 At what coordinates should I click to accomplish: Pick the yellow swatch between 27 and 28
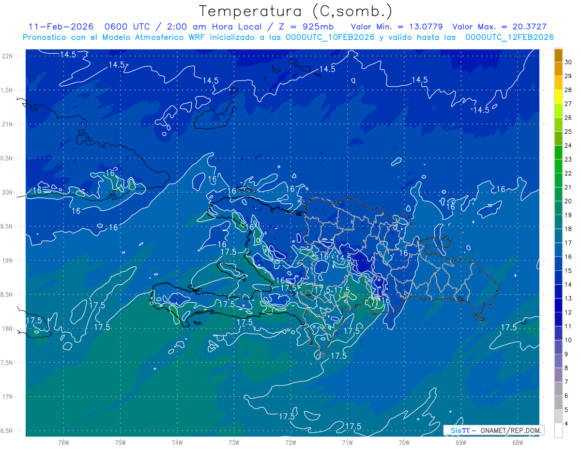pos(558,97)
